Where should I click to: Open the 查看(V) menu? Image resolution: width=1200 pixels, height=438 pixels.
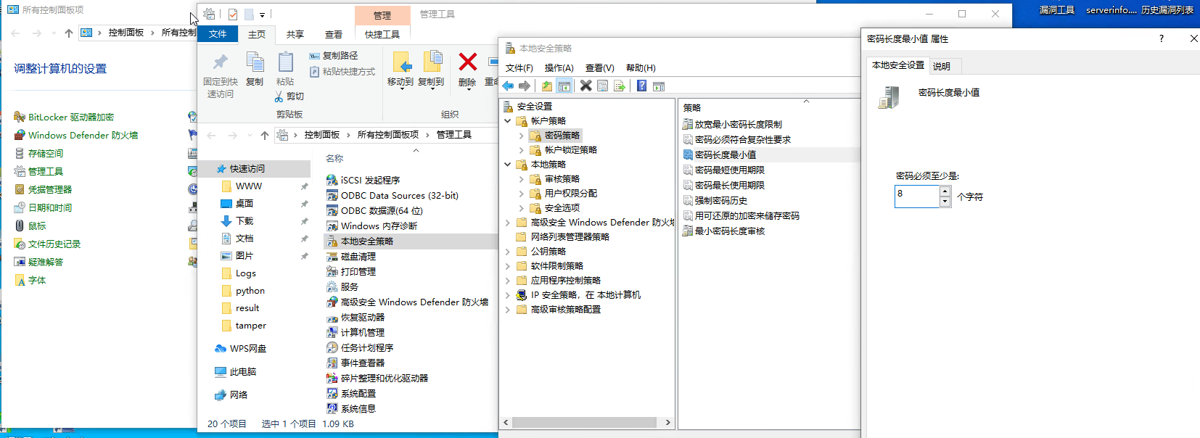[x=600, y=68]
